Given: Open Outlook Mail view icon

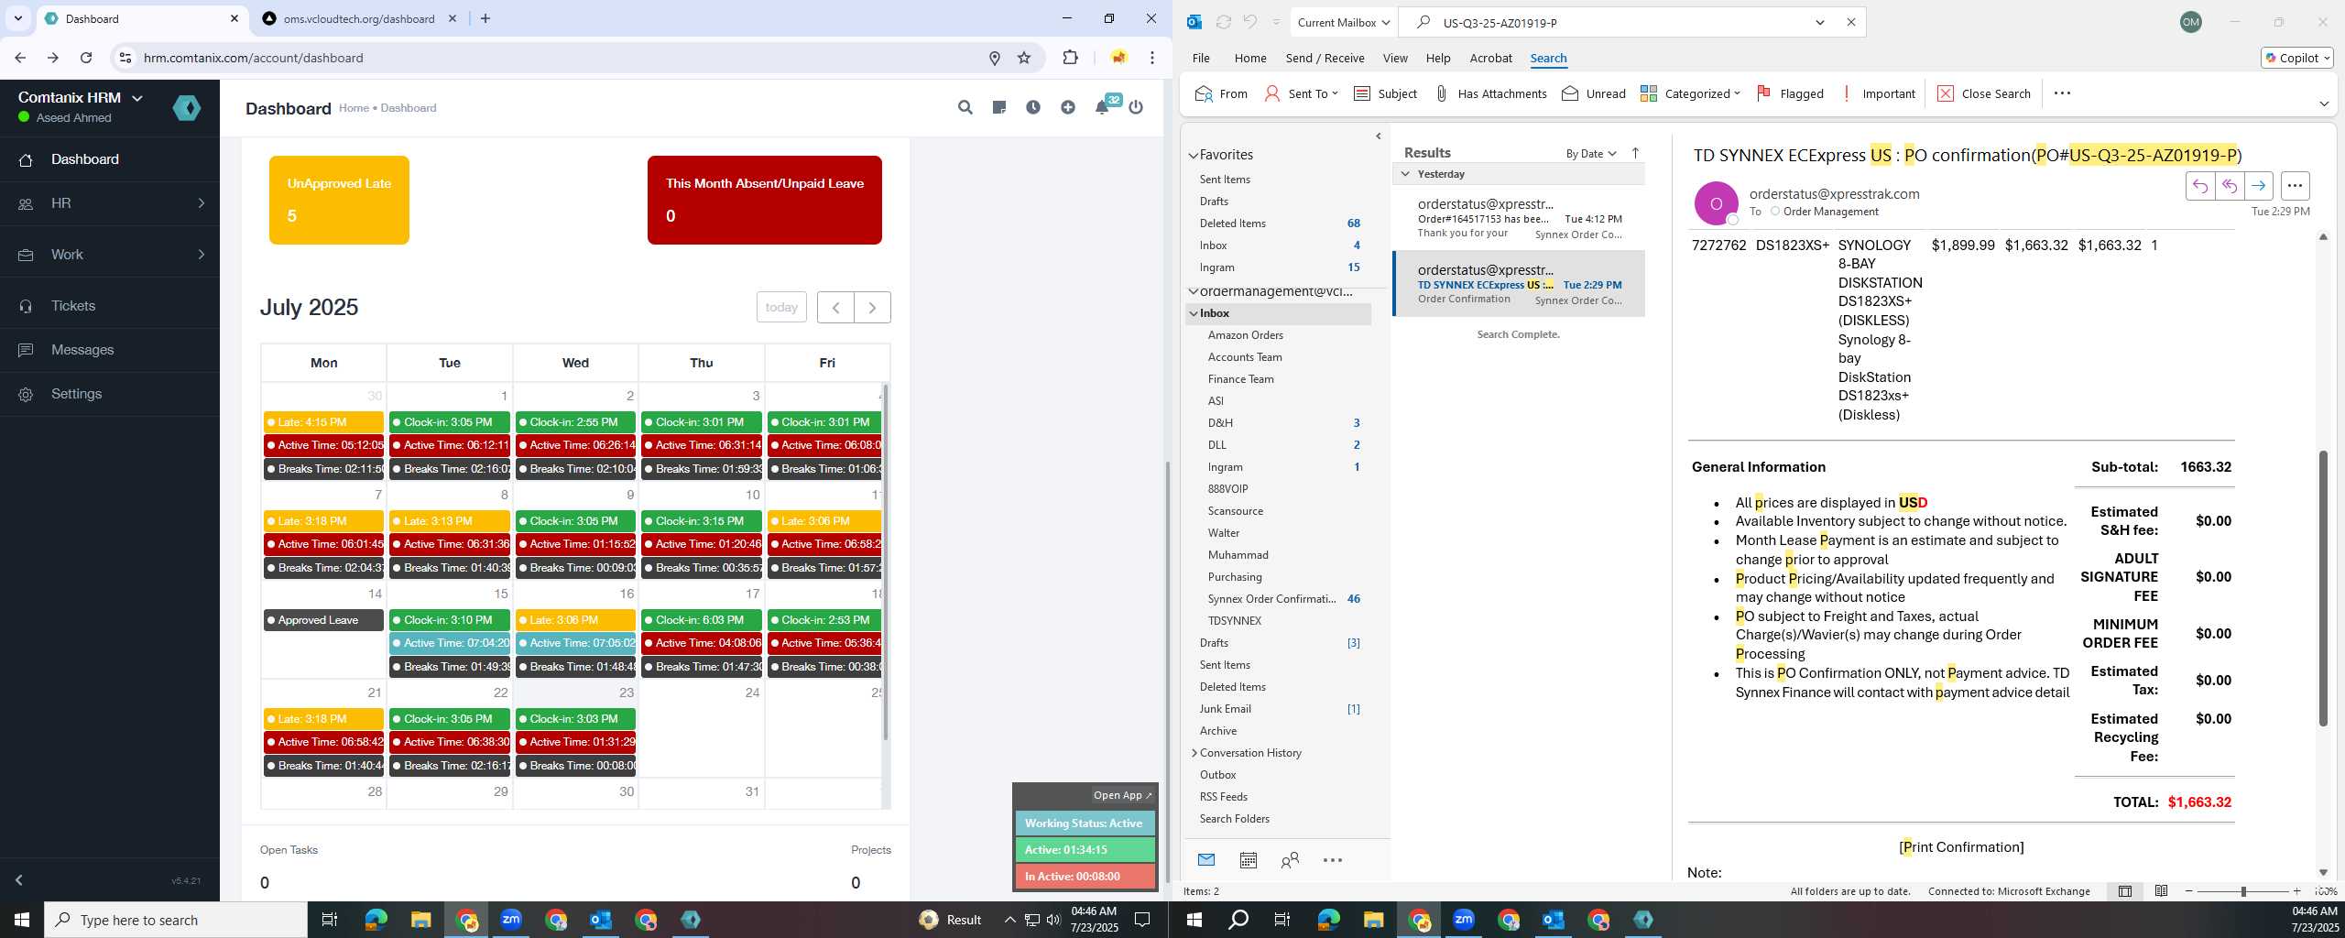Looking at the screenshot, I should click(x=1206, y=860).
